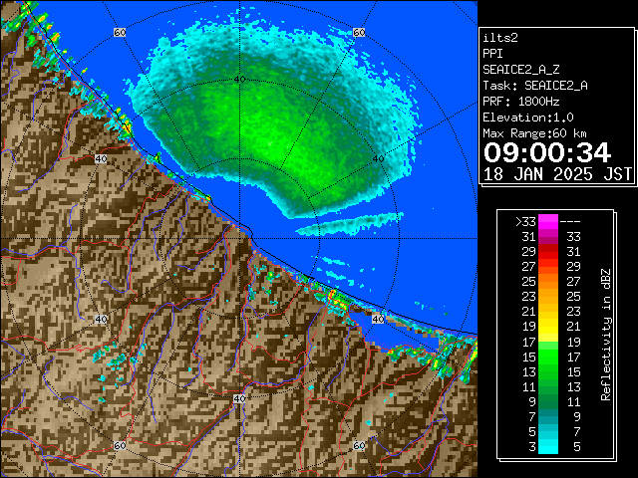
Task: Click the 'PRF: 1800Hz' entry
Action: point(520,102)
